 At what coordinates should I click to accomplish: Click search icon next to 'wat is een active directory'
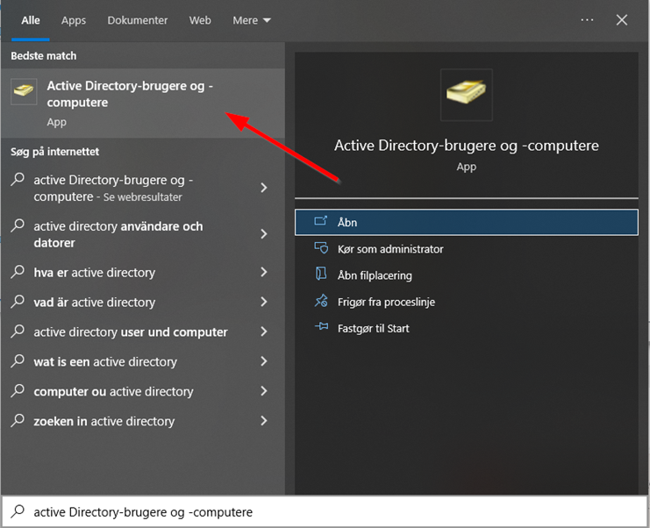[18, 361]
